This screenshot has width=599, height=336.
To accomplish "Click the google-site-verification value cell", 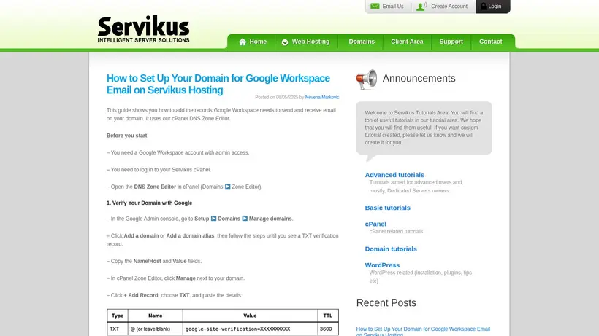I will pos(250,329).
